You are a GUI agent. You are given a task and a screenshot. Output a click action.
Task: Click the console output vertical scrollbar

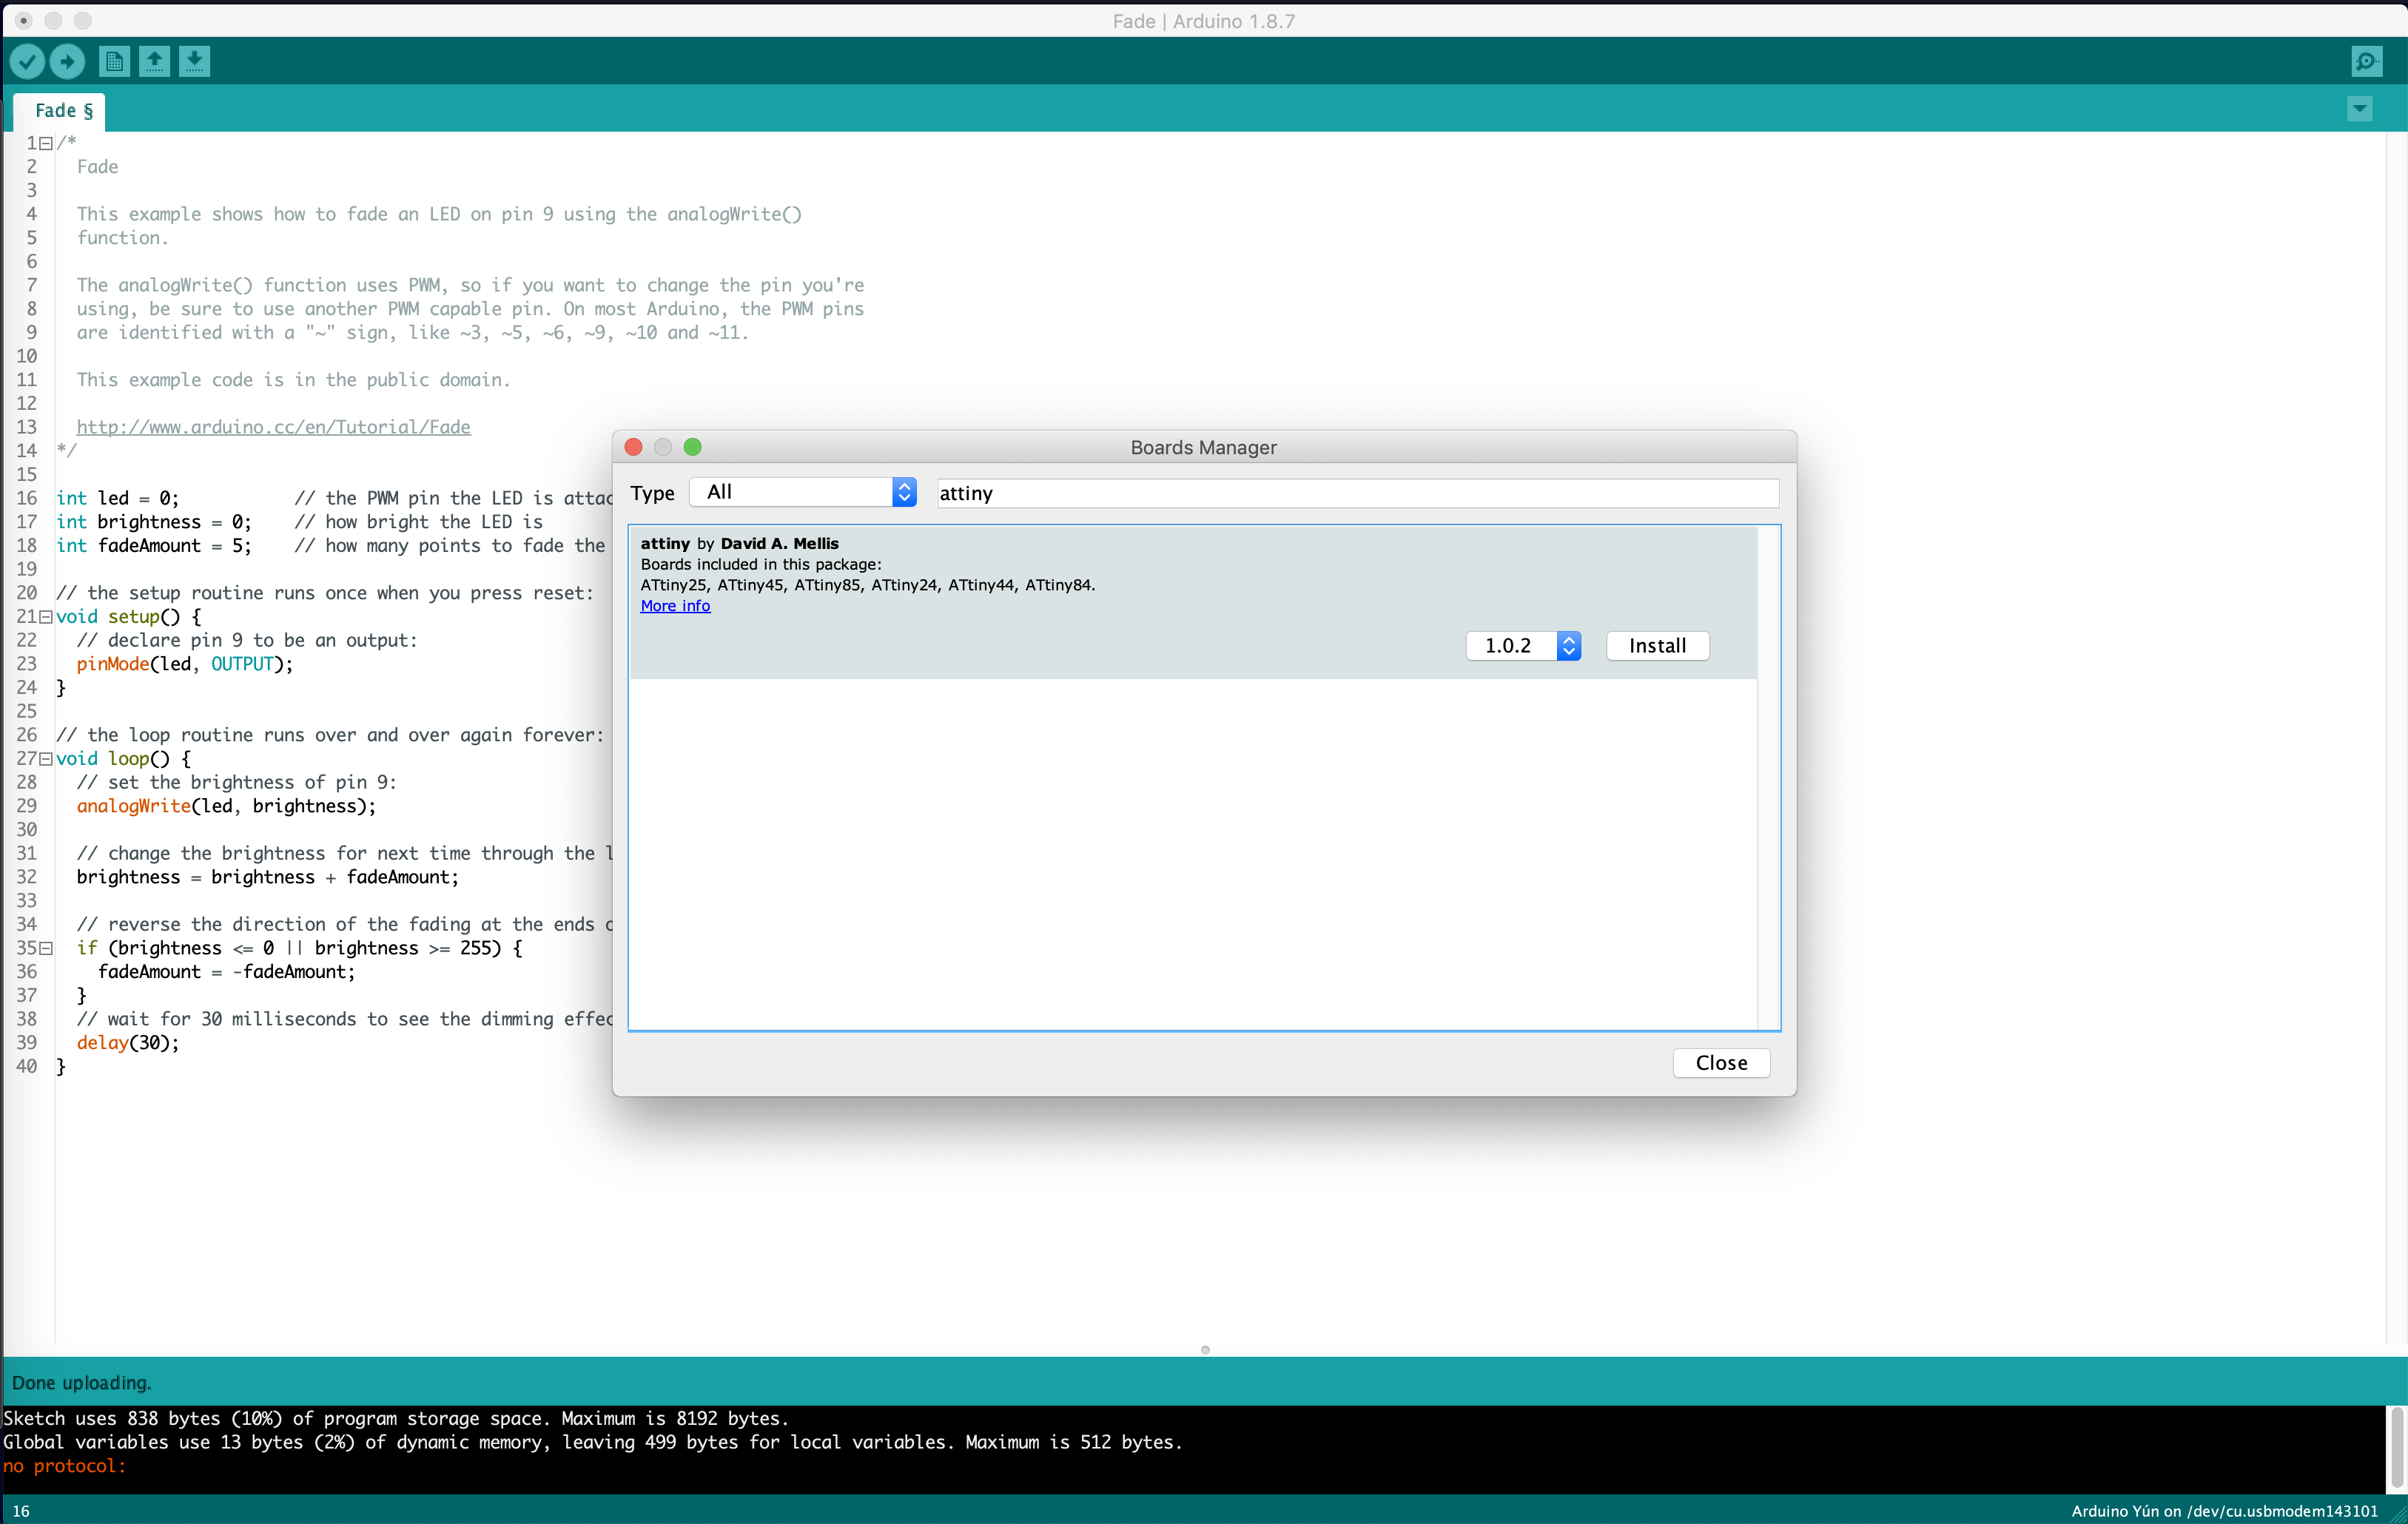[2396, 1448]
